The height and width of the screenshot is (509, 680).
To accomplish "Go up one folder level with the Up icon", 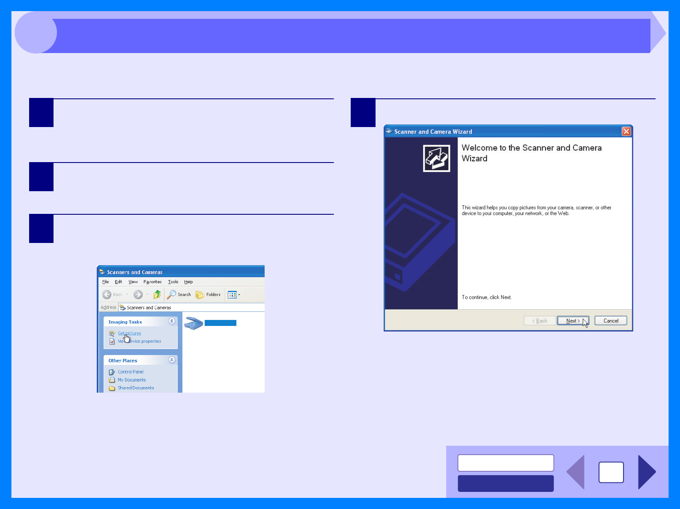I will [157, 294].
